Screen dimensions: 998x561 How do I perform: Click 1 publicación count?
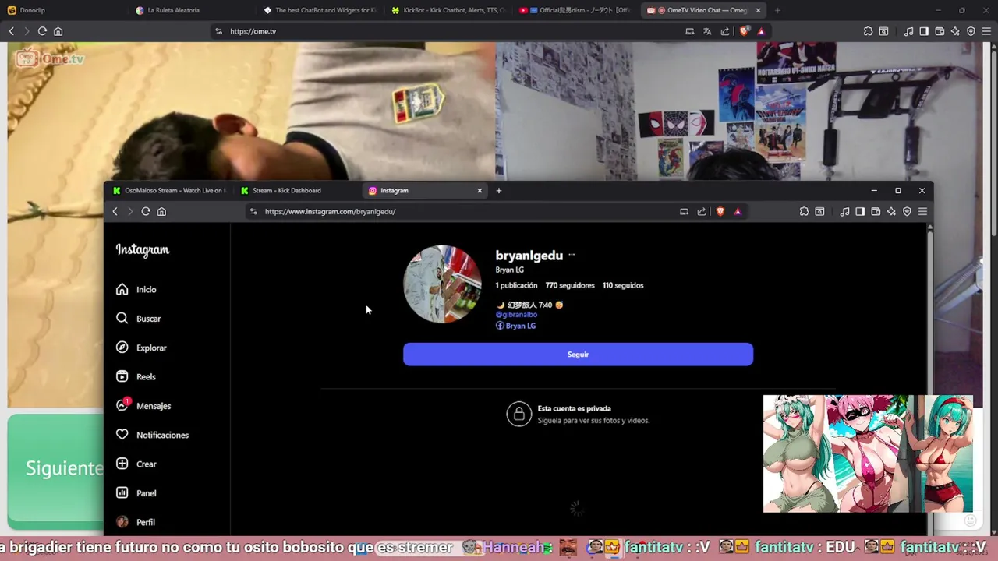[516, 285]
